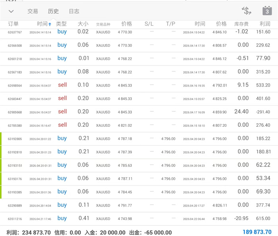Select order 62698564 row
278x236 pixels.
tap(139, 85)
